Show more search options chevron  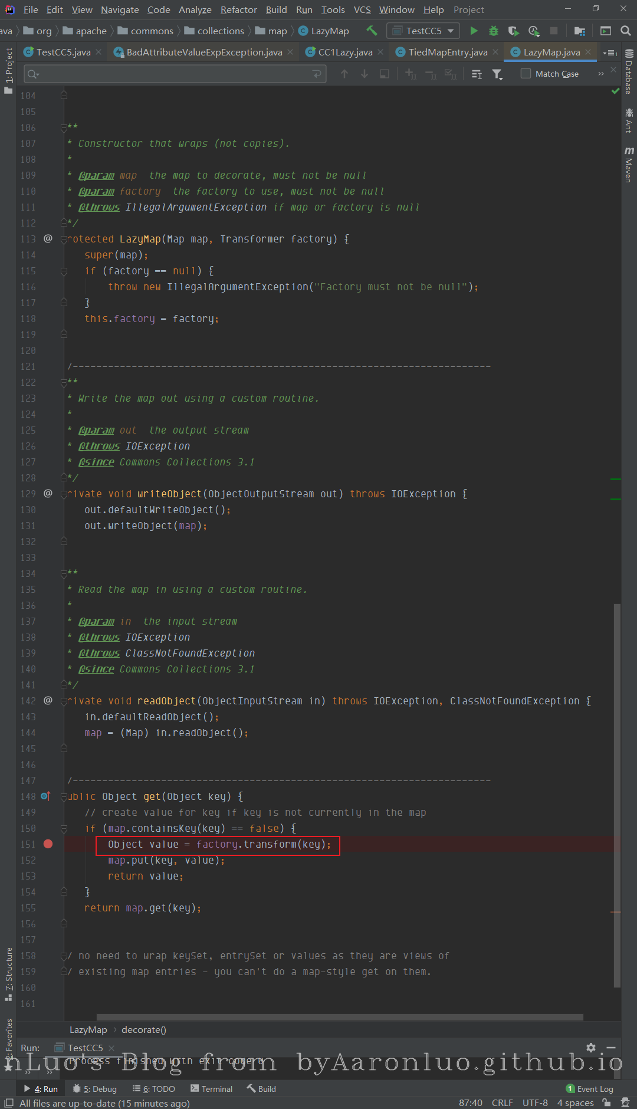click(x=600, y=74)
